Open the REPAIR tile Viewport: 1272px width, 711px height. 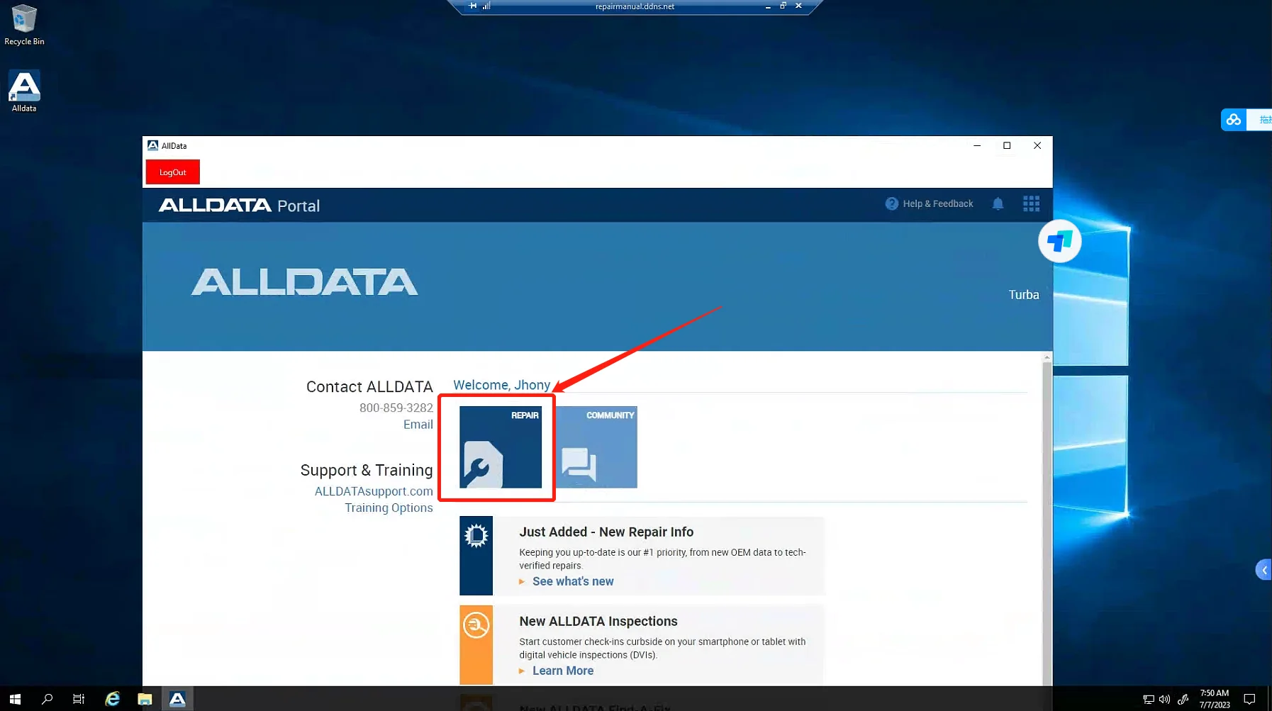501,447
